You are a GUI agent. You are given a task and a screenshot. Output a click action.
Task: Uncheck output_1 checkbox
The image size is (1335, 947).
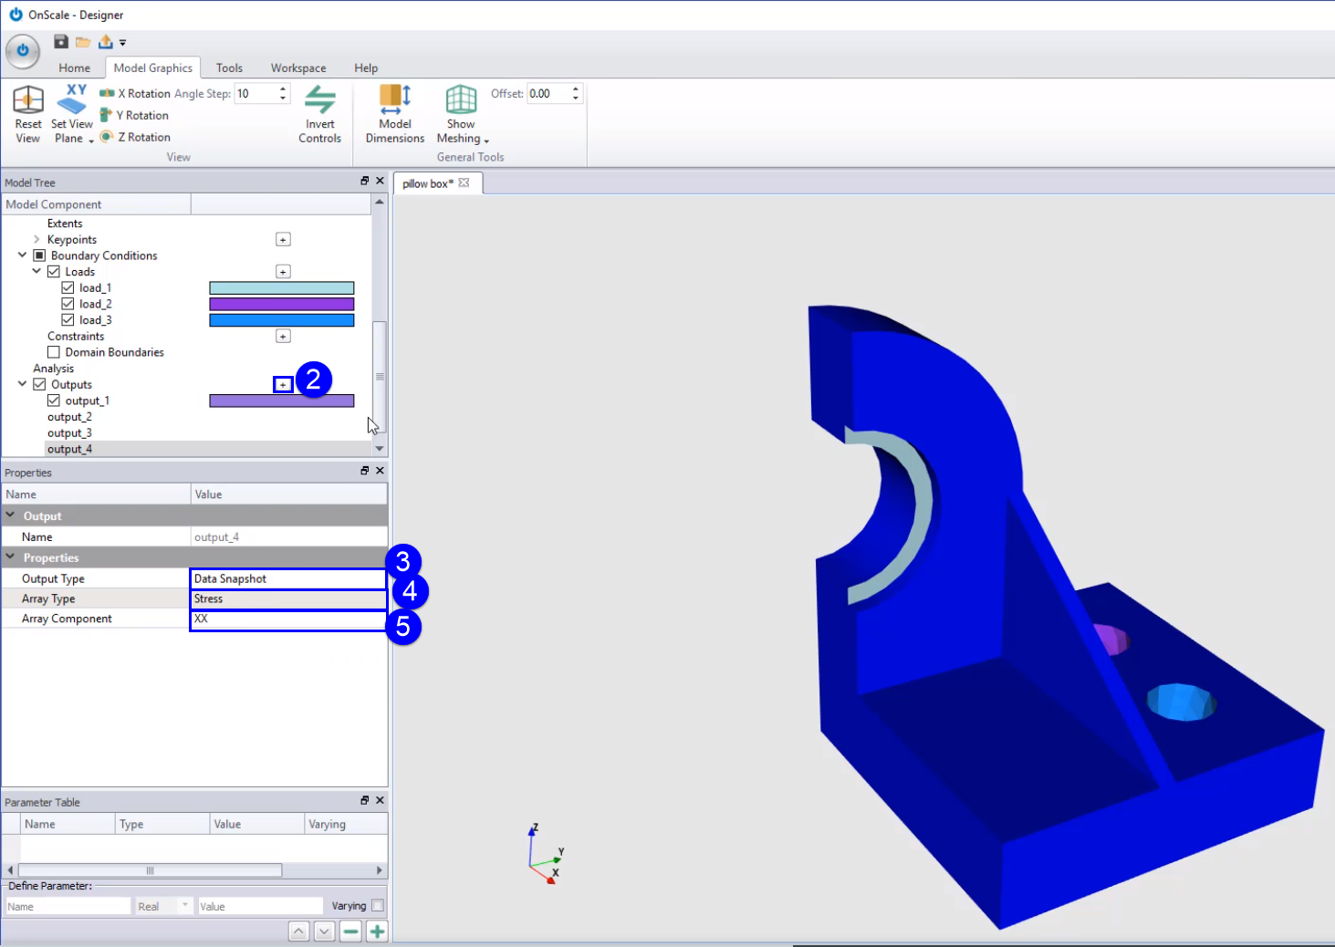click(54, 401)
